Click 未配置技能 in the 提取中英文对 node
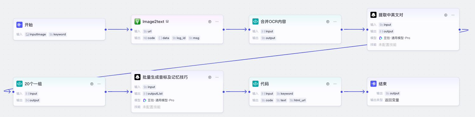The image size is (475, 117). pyautogui.click(x=387, y=44)
